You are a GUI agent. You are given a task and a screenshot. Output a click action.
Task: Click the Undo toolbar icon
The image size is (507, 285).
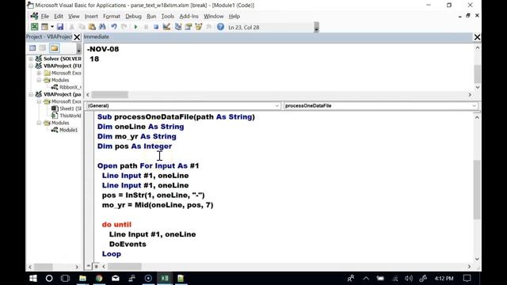(x=114, y=27)
